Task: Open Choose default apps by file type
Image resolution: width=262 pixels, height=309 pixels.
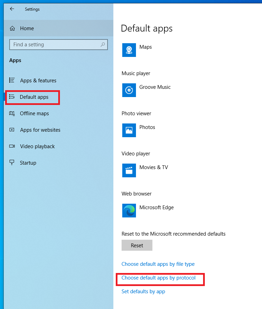Action: [x=158, y=264]
